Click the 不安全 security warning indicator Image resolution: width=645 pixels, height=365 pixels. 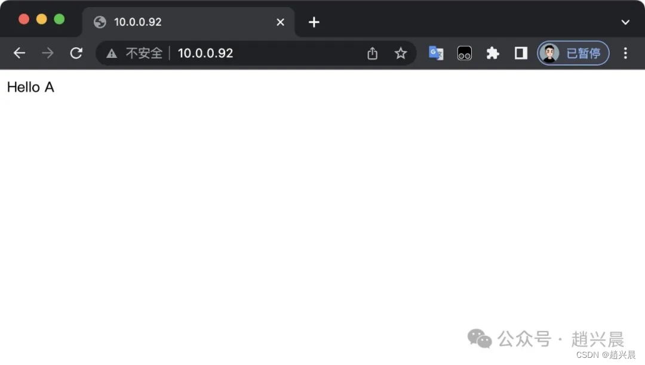click(x=134, y=53)
